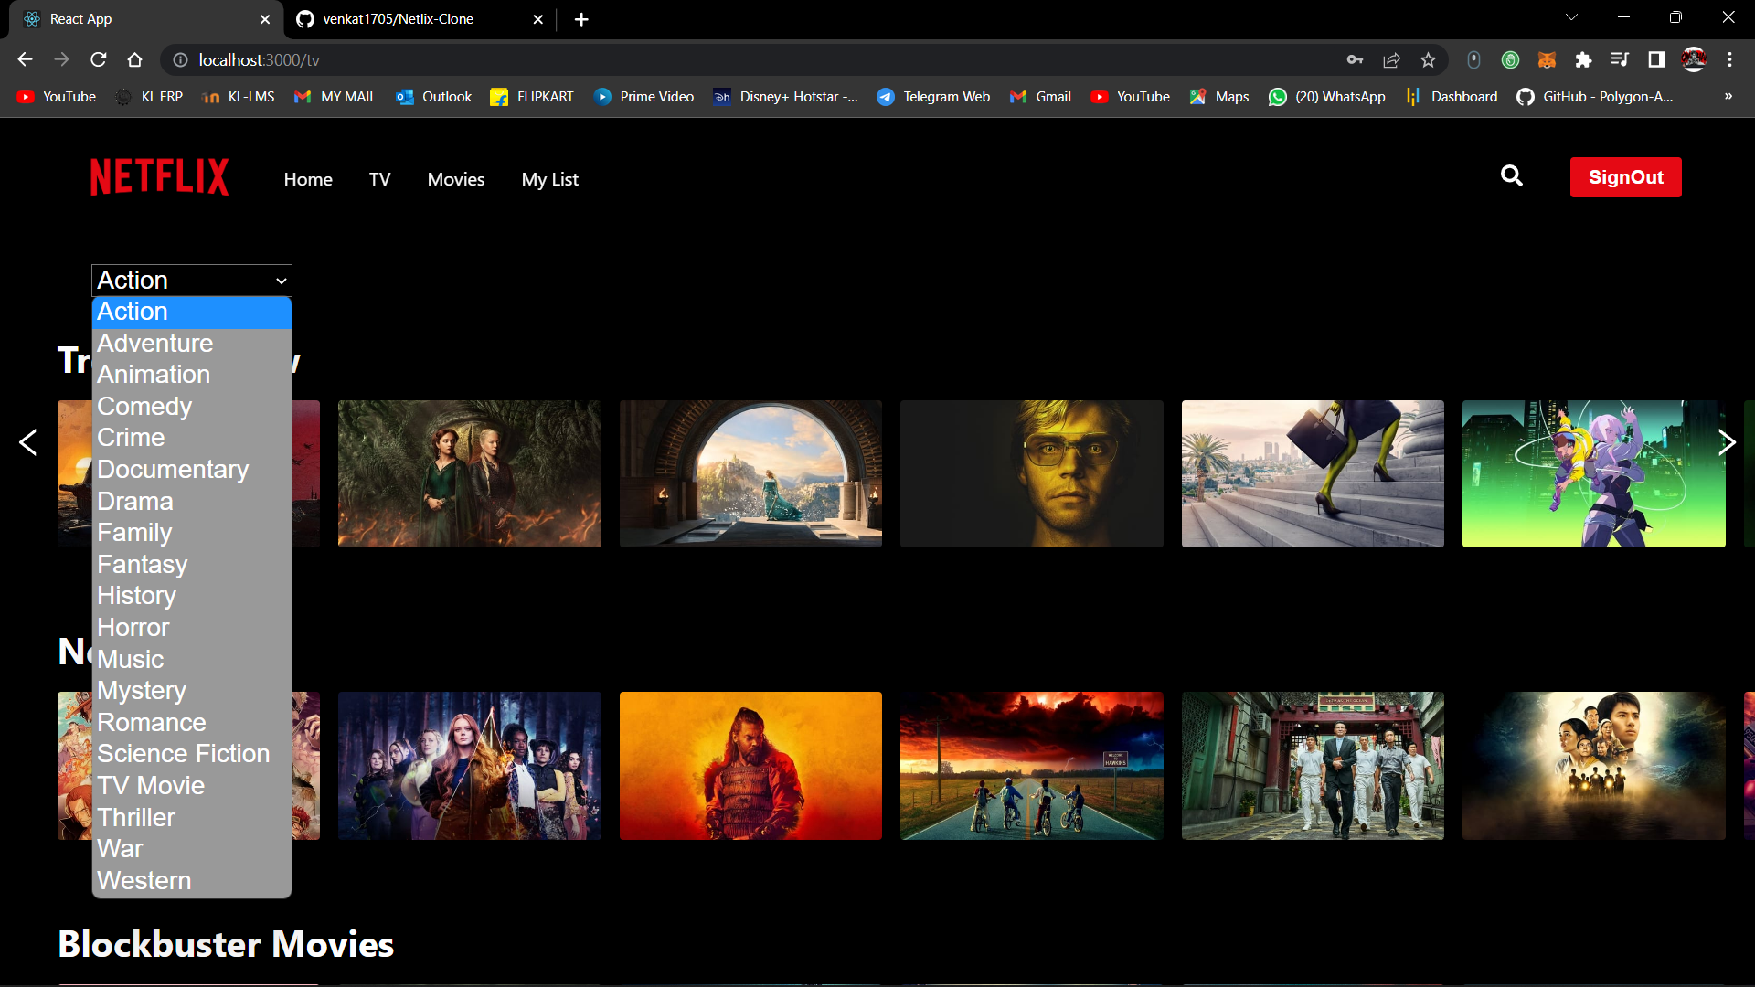Click the MetaMask fox extension icon

click(1547, 59)
